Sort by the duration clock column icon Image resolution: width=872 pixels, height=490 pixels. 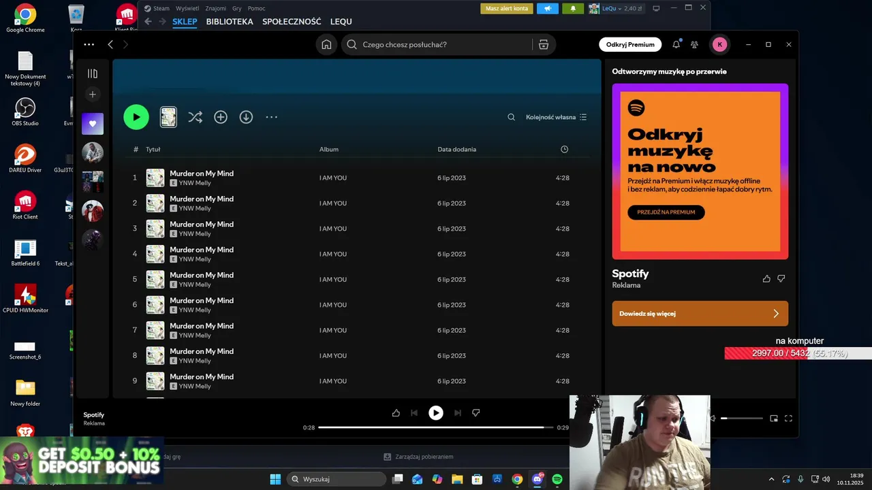564,149
